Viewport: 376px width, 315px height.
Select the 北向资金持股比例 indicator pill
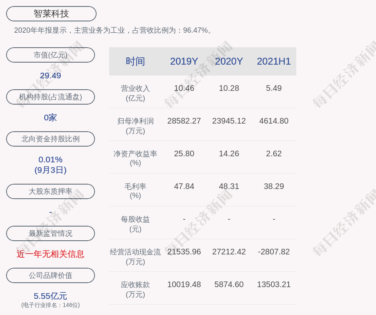[50, 139]
